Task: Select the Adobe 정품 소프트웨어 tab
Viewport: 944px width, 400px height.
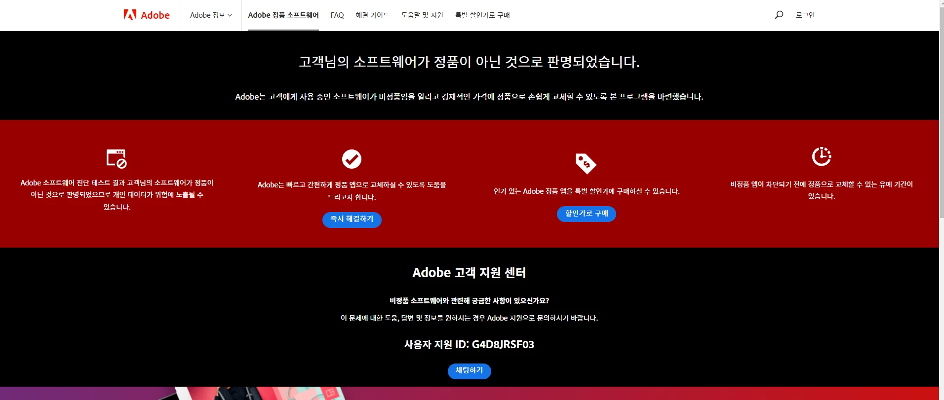Action: pos(283,15)
